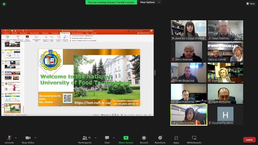Select Администратор participant video
258x145 pixels.
225,94
